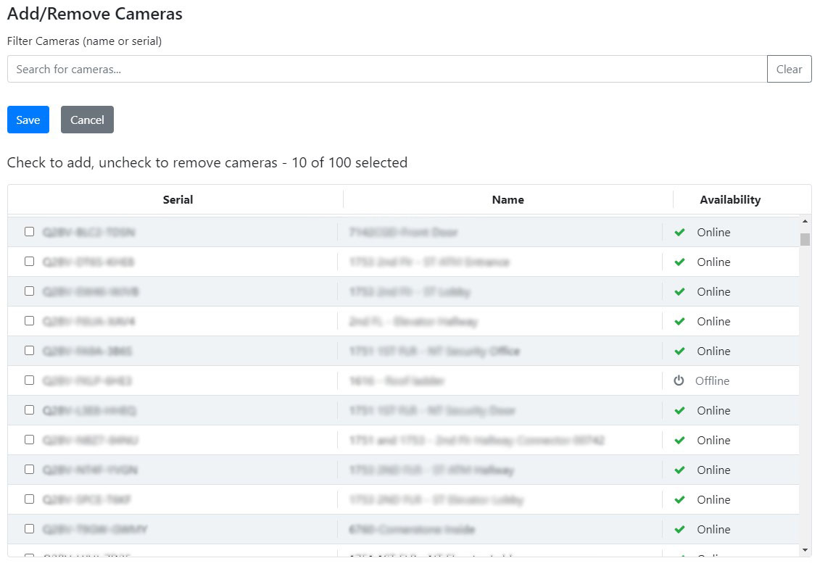Viewport: 820px width, 566px height.
Task: Click the green checkmark in the Cornerstone Inside row
Action: (x=679, y=530)
